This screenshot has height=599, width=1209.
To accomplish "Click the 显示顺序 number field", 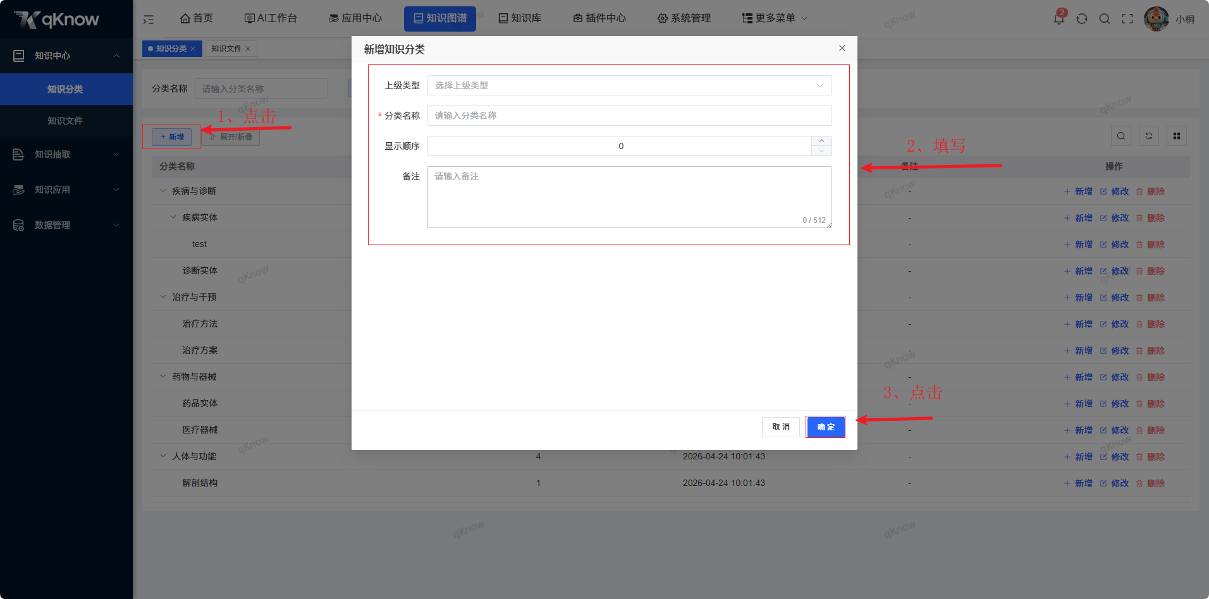I will point(620,146).
